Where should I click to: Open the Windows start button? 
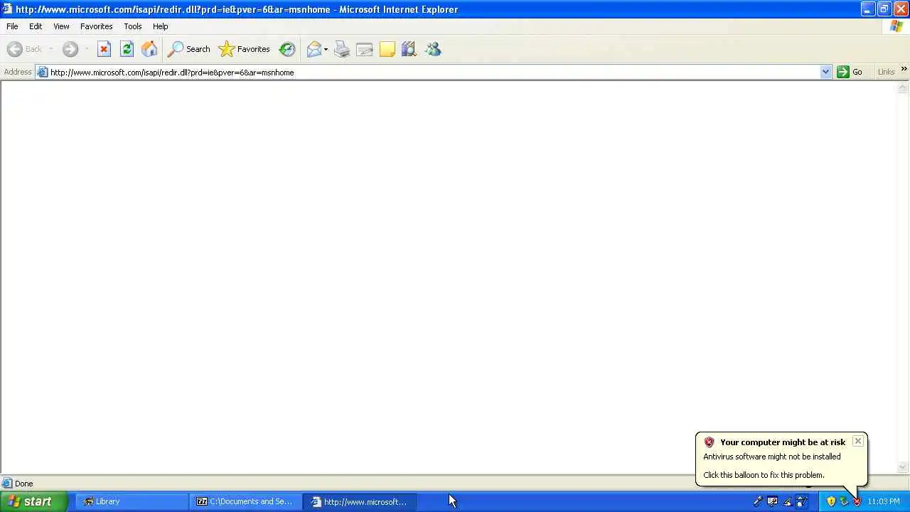tap(33, 501)
